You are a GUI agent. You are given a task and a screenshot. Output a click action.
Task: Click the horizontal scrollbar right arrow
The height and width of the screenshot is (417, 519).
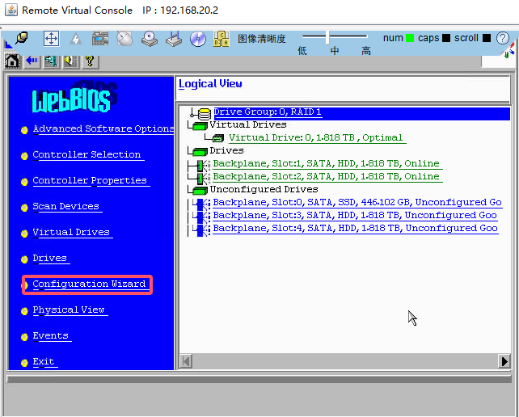pyautogui.click(x=504, y=361)
